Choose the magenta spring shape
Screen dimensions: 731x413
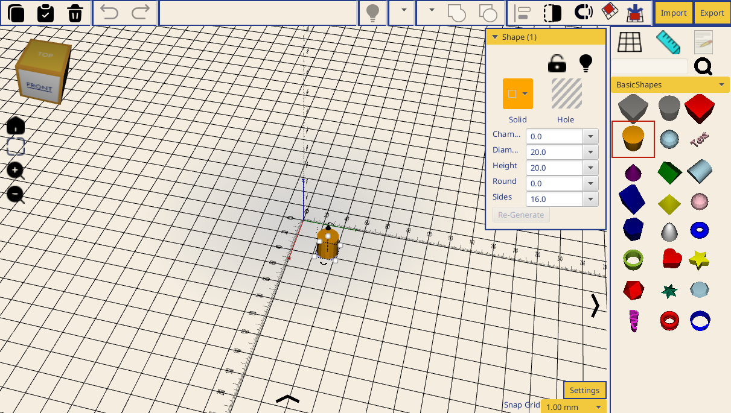(x=634, y=321)
